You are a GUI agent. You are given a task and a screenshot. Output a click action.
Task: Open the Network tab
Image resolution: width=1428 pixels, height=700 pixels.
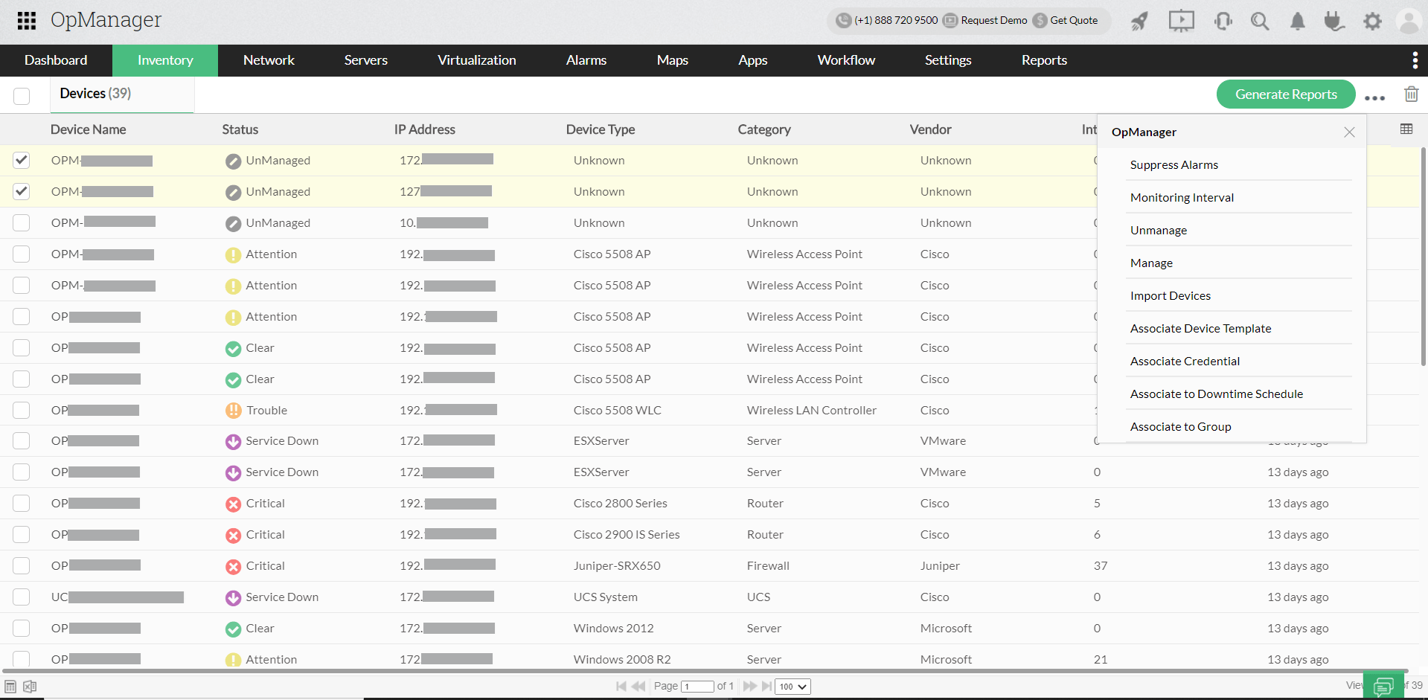(269, 60)
